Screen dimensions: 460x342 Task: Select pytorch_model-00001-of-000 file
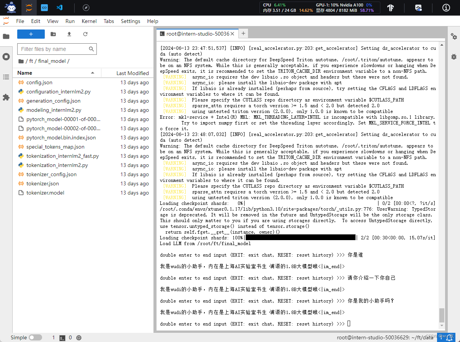tap(83, 119)
